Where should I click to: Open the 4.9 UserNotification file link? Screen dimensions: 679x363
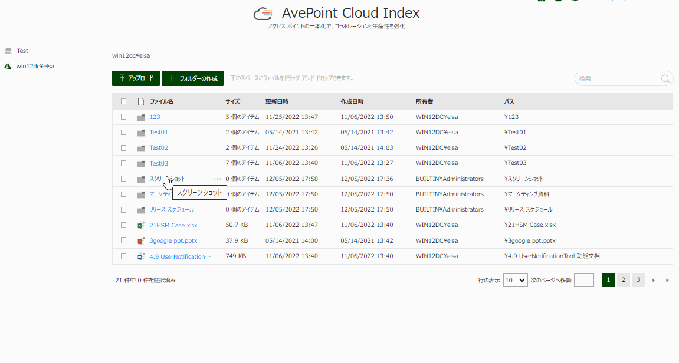coord(180,256)
